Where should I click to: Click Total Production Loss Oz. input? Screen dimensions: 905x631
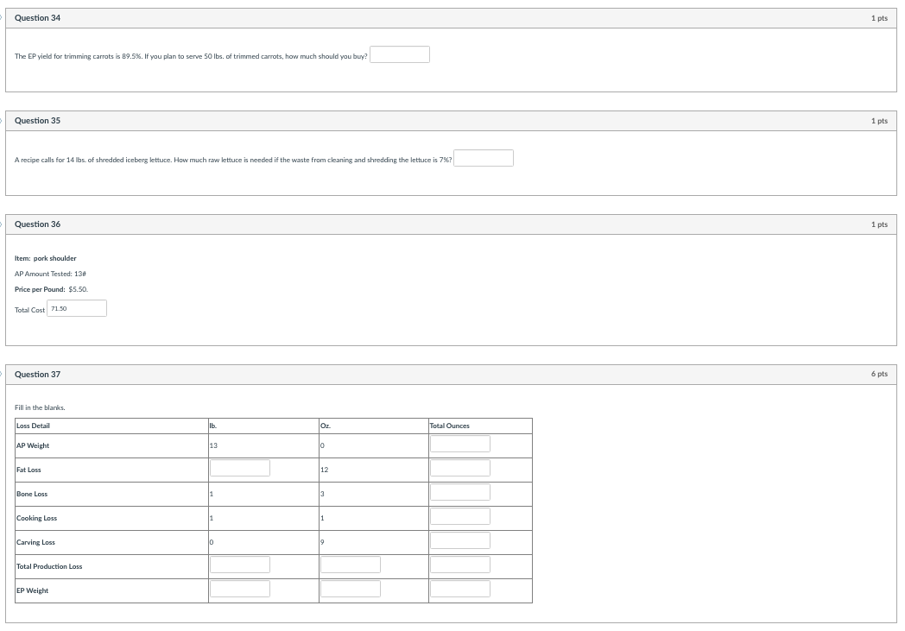(x=351, y=565)
